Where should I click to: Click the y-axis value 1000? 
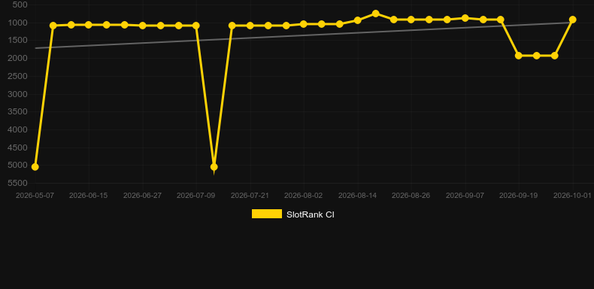[x=18, y=23]
